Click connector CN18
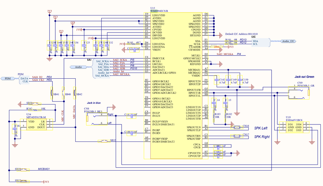 237,127
